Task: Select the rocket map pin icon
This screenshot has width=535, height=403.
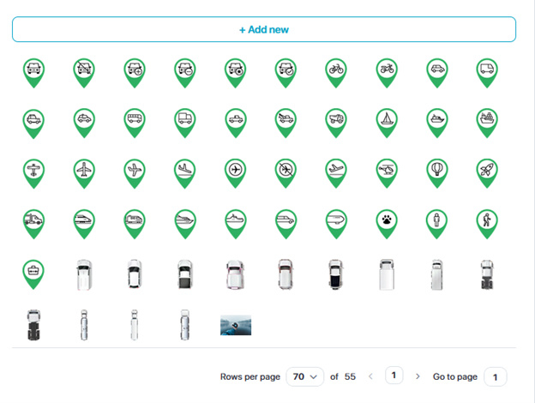Action: (486, 171)
